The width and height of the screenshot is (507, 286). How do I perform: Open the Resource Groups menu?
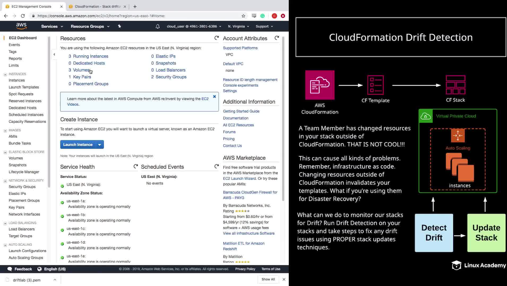(90, 26)
